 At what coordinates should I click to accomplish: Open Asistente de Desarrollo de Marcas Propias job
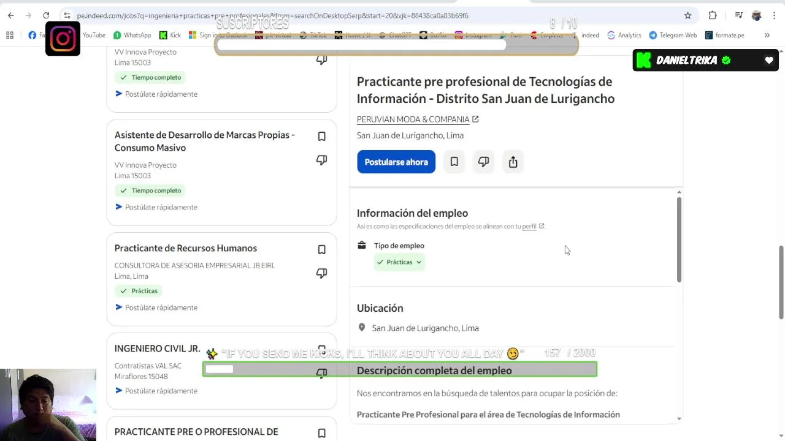click(204, 141)
